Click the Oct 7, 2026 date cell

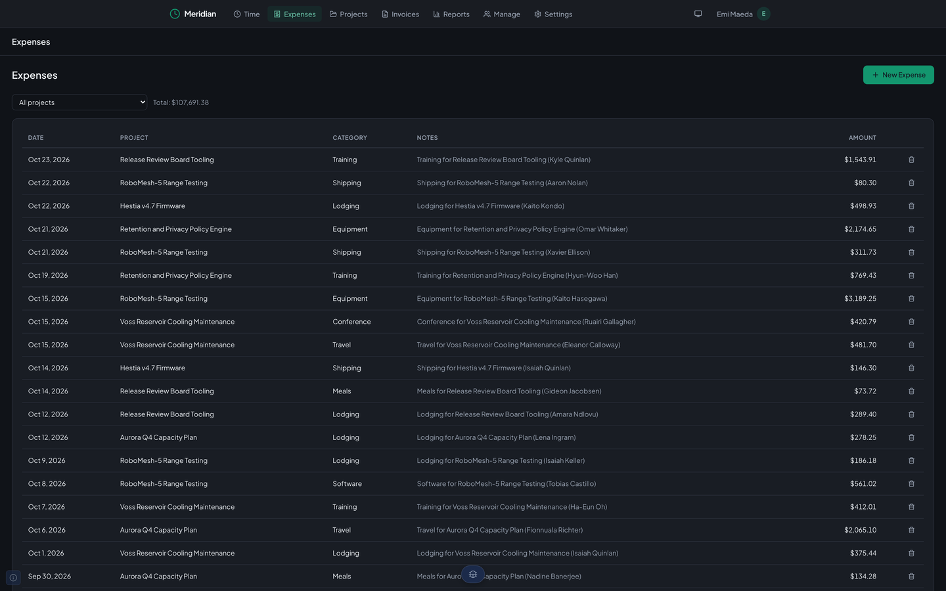47,507
